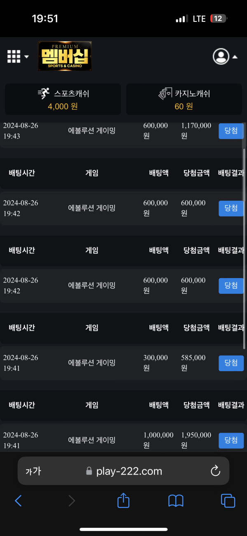Expand the dropdown arrow beside grid menu
The height and width of the screenshot is (536, 247).
(x=27, y=57)
